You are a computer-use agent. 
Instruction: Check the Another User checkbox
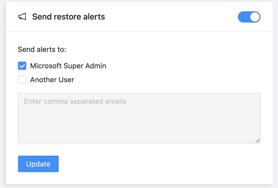pos(22,80)
